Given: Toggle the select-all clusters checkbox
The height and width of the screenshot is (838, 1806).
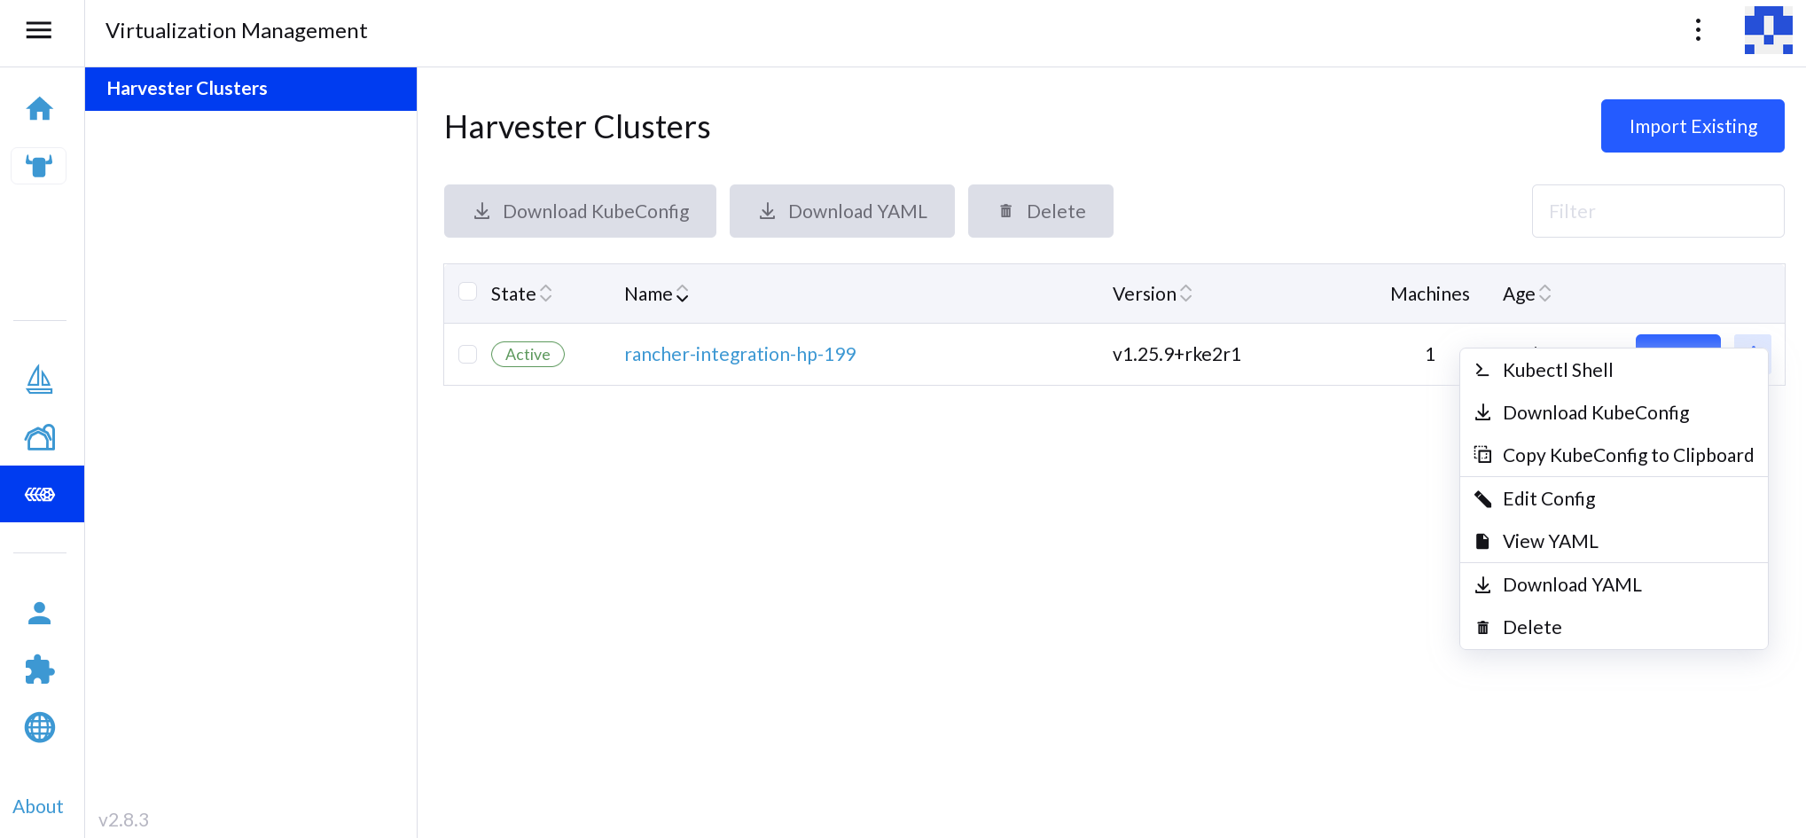Looking at the screenshot, I should point(468,292).
